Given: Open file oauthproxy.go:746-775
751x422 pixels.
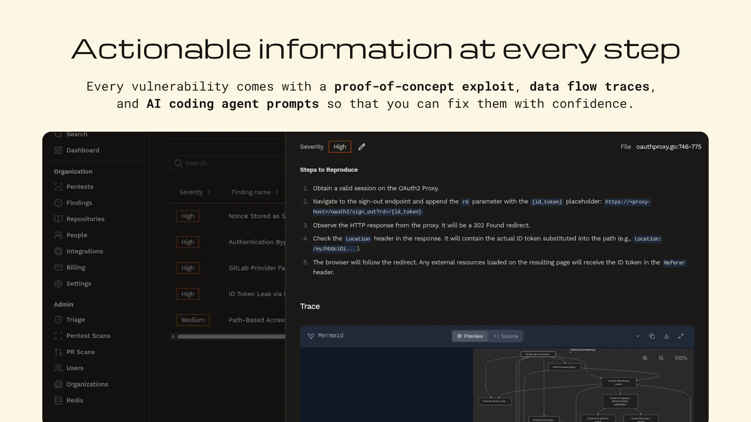Looking at the screenshot, I should click(x=668, y=146).
